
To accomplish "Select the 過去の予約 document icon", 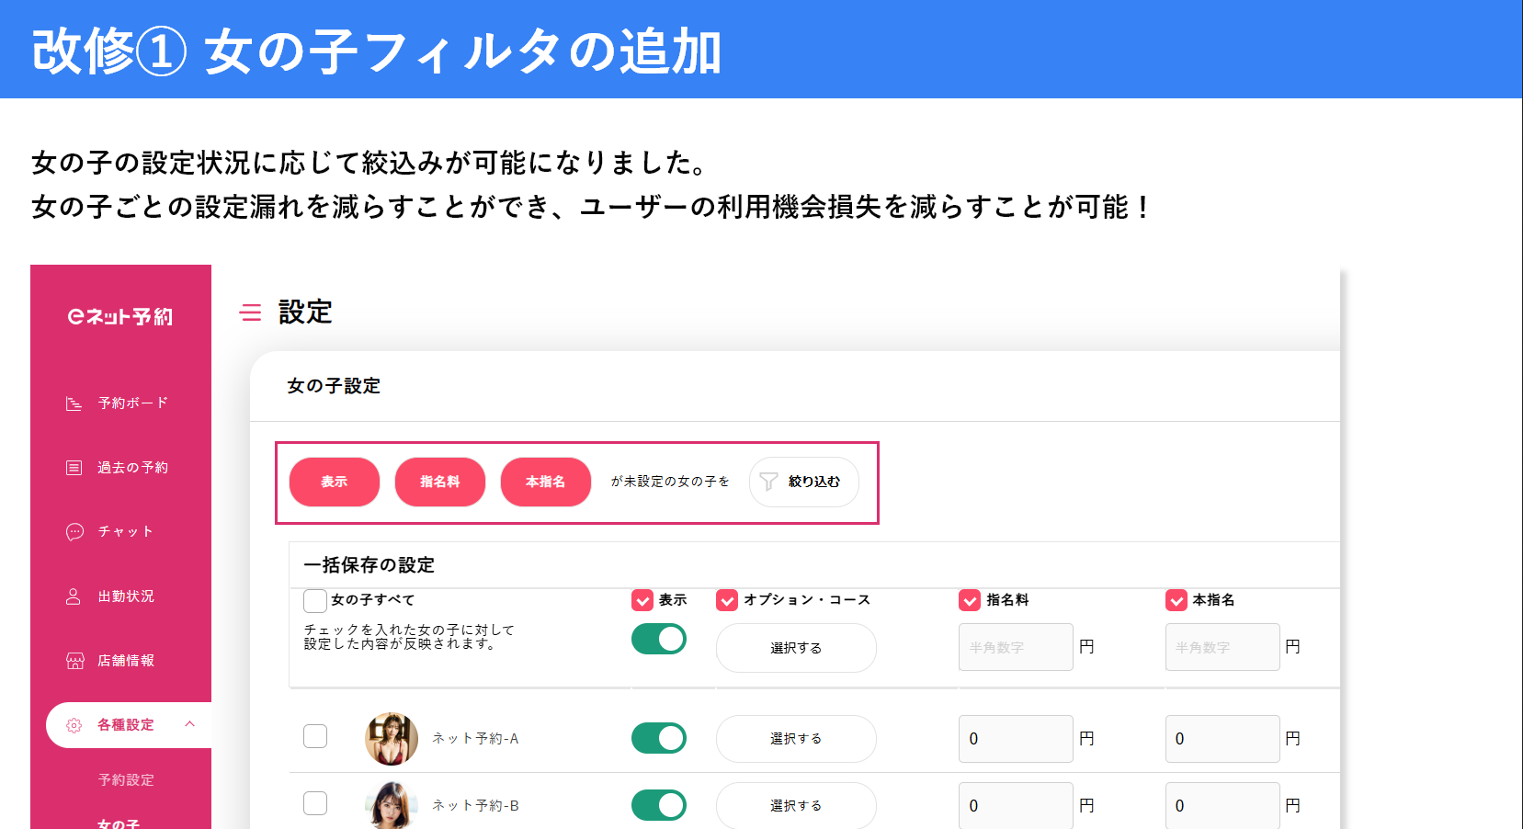I will point(73,467).
